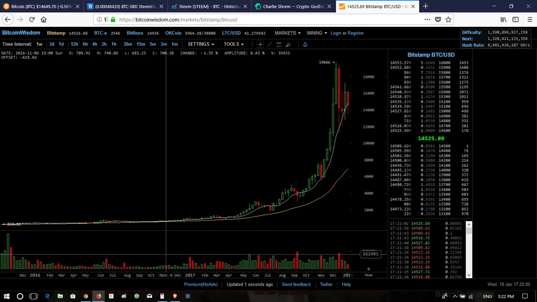The height and width of the screenshot is (302, 537).
Task: Bookmark this page with the star
Action: click(448, 19)
